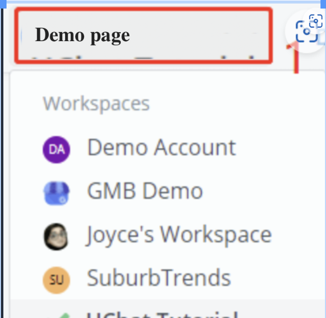Click the Demo page heading
The width and height of the screenshot is (326, 318).
[82, 36]
